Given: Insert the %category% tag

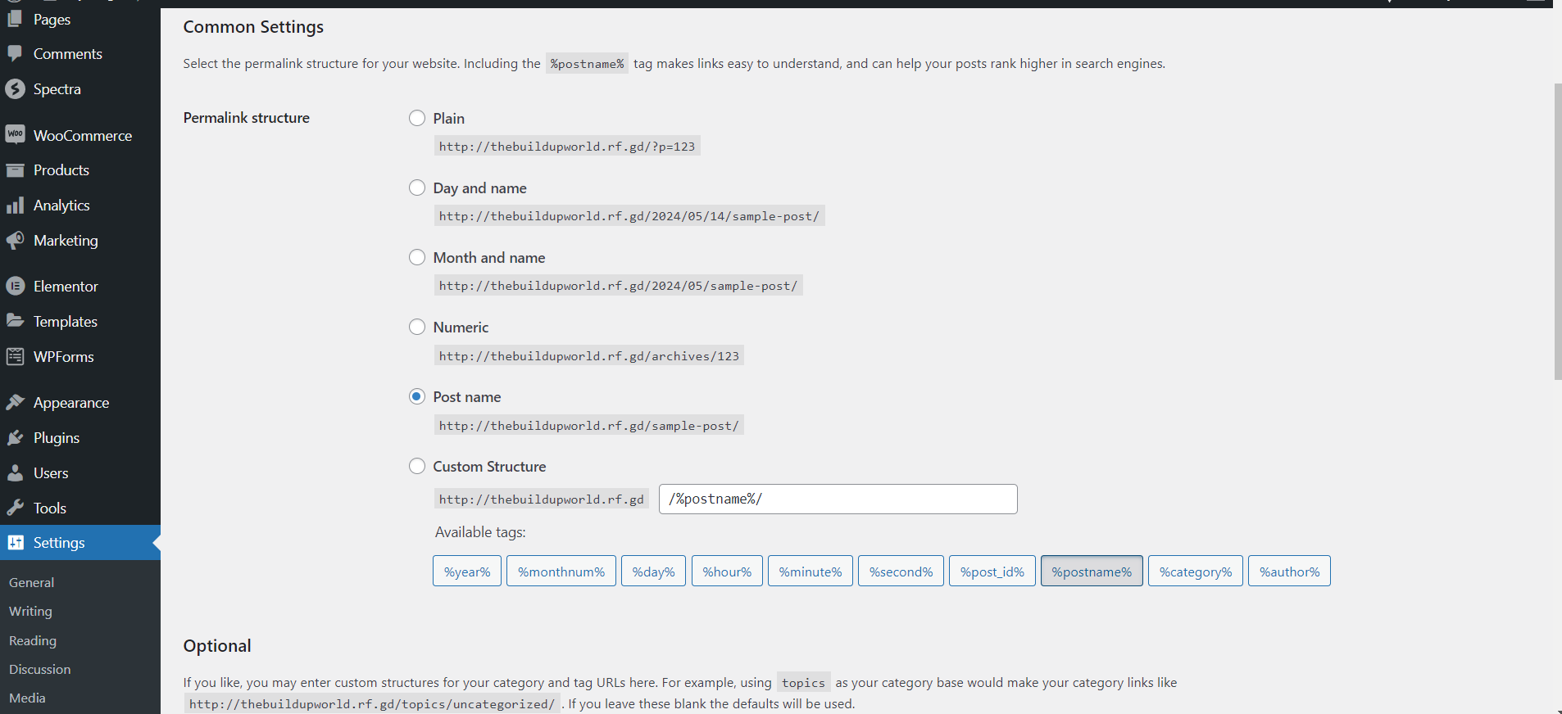Looking at the screenshot, I should (1196, 572).
